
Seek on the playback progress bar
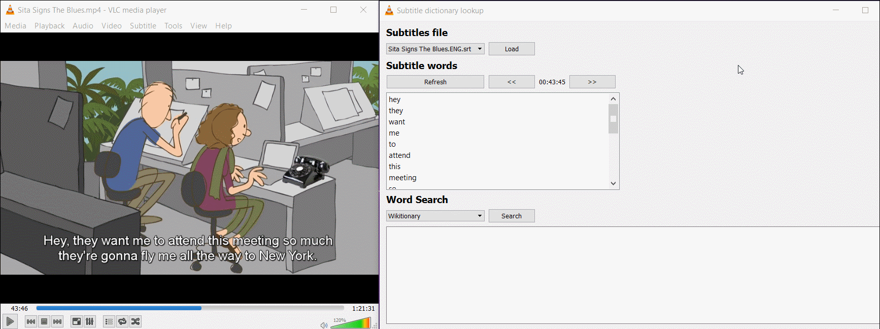click(190, 308)
